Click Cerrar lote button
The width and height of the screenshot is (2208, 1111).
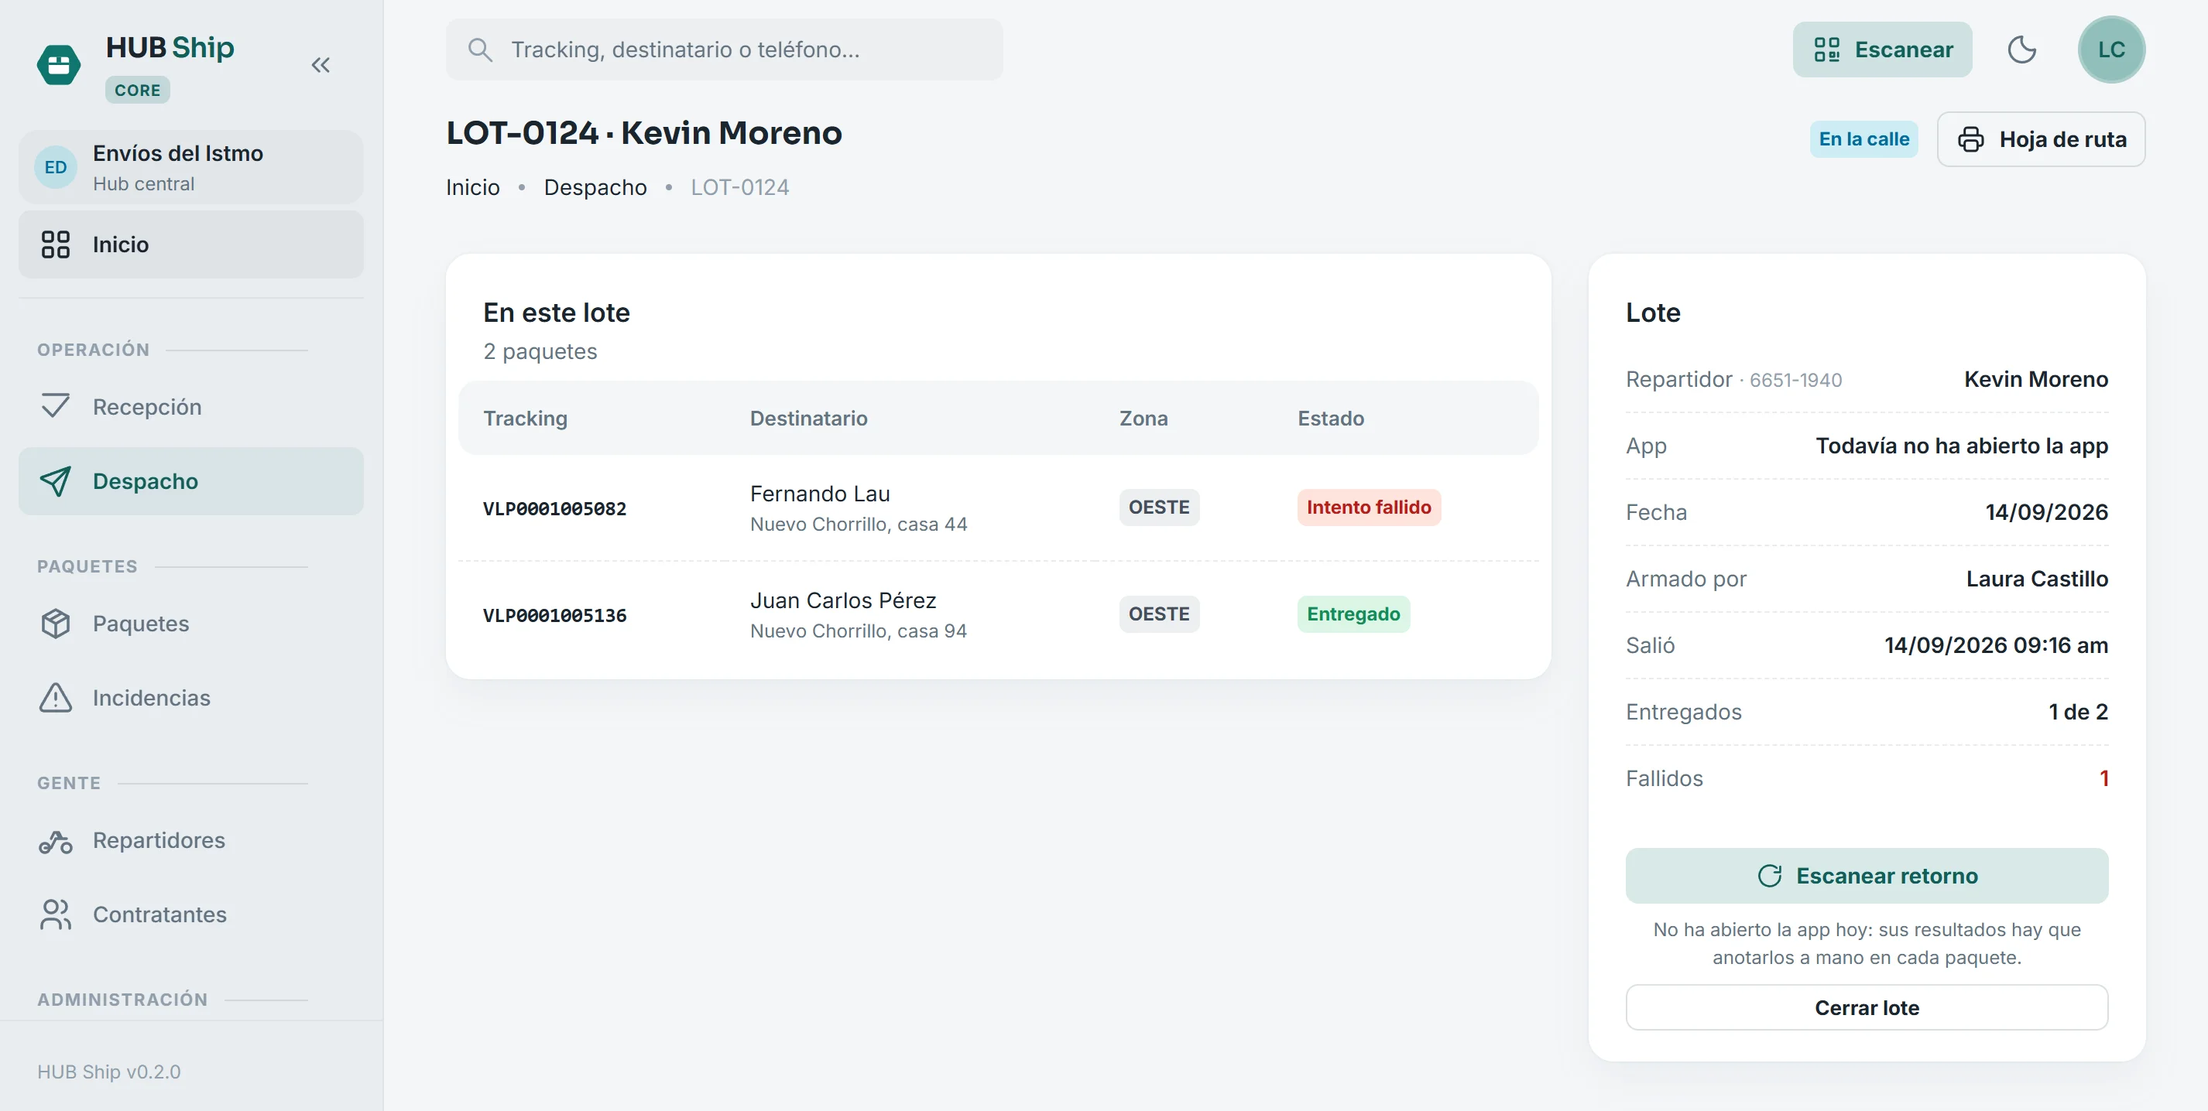pyautogui.click(x=1867, y=1008)
